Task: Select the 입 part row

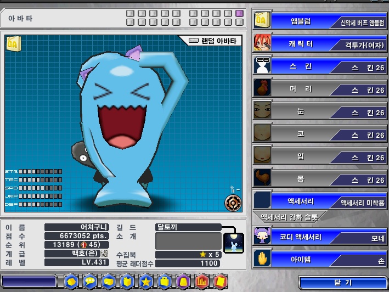Action: coord(319,156)
